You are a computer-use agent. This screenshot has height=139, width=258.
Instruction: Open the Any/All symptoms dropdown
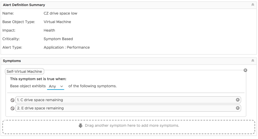coord(56,86)
